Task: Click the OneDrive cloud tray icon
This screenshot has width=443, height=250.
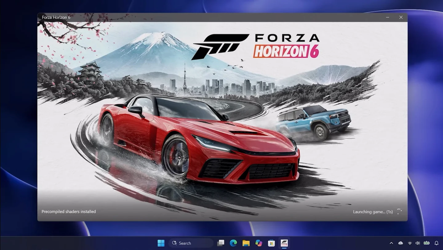Action: (401, 243)
